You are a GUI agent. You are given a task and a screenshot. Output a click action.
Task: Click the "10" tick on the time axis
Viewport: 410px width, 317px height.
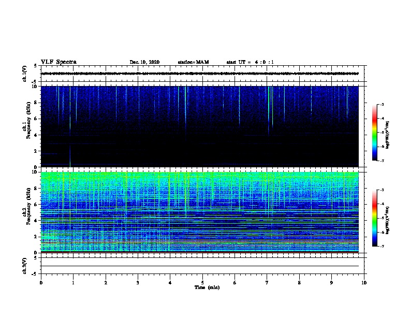point(364,283)
